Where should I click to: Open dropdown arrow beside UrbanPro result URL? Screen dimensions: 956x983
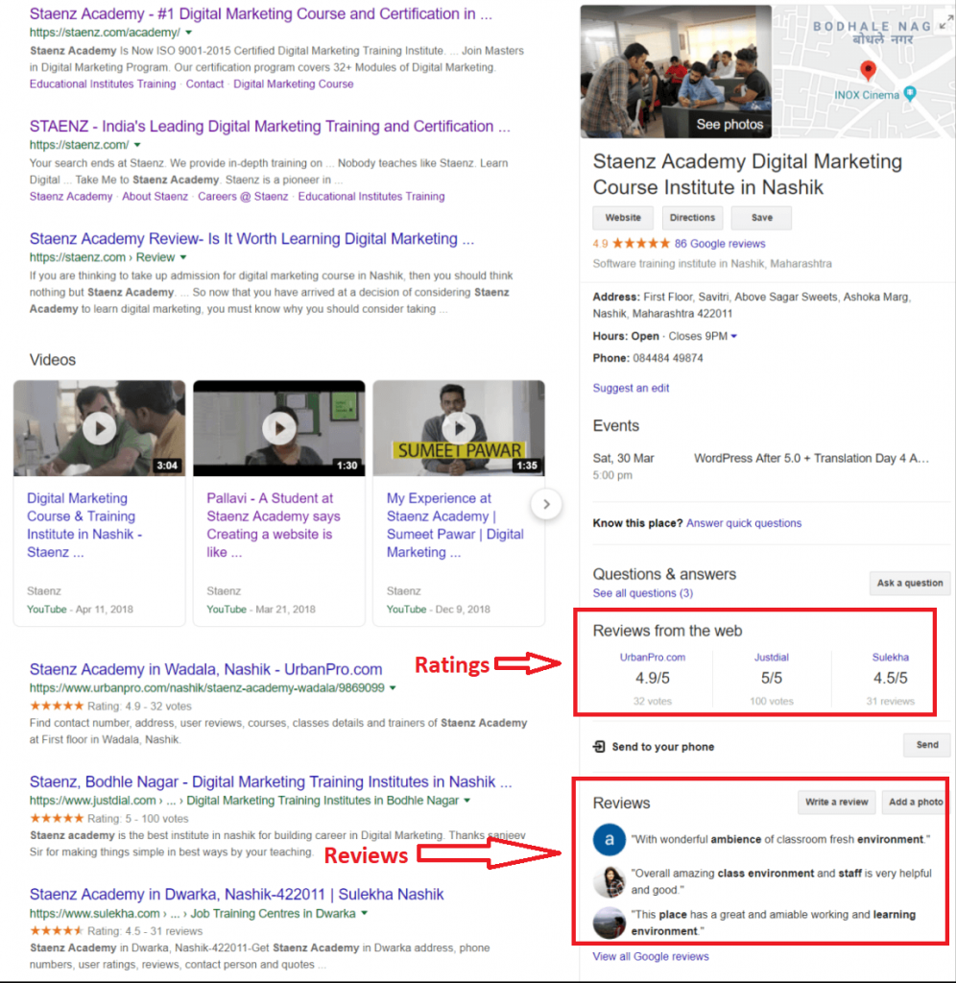pos(393,688)
